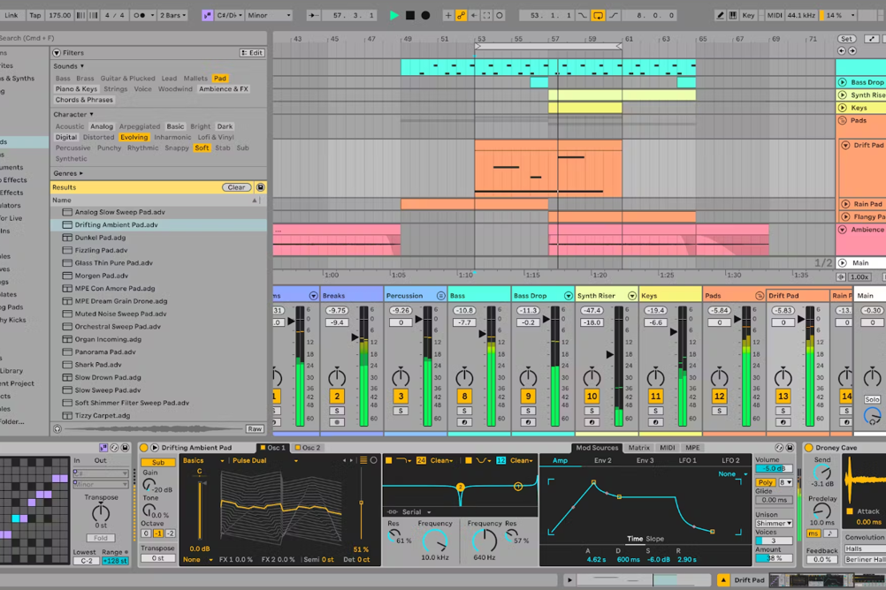
Task: Disable the Track 10 Synth Riser activator
Action: [x=592, y=397]
